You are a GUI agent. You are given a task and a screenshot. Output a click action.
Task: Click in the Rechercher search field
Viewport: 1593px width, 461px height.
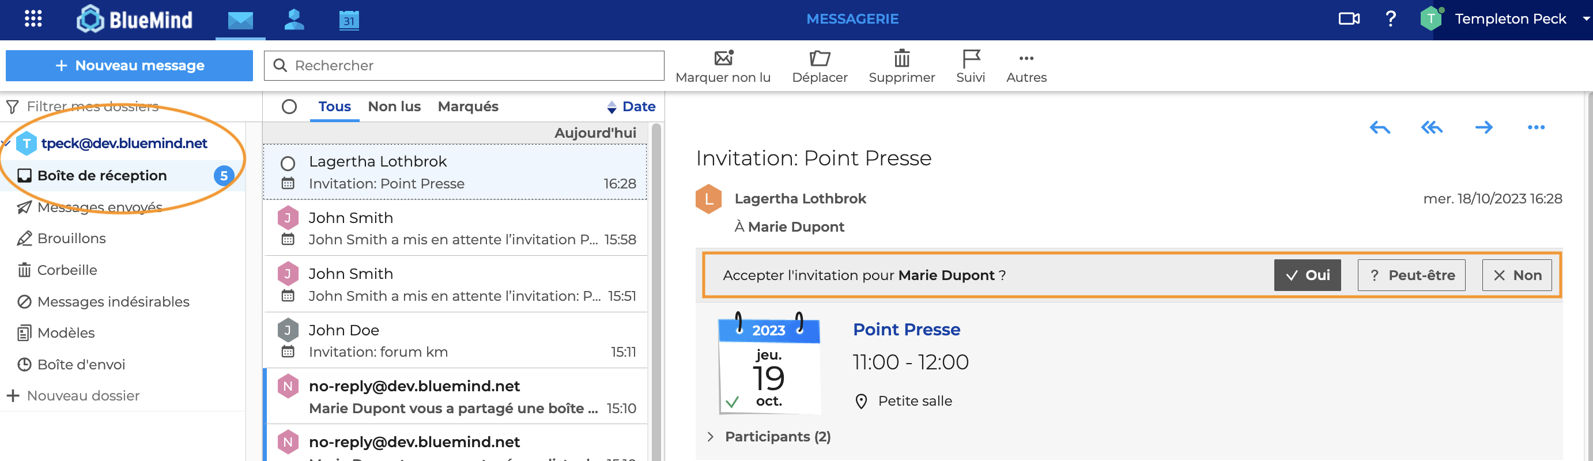tap(470, 66)
